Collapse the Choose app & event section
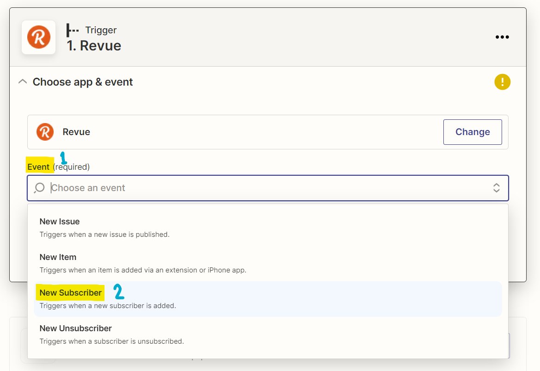Image resolution: width=540 pixels, height=371 pixels. (23, 82)
